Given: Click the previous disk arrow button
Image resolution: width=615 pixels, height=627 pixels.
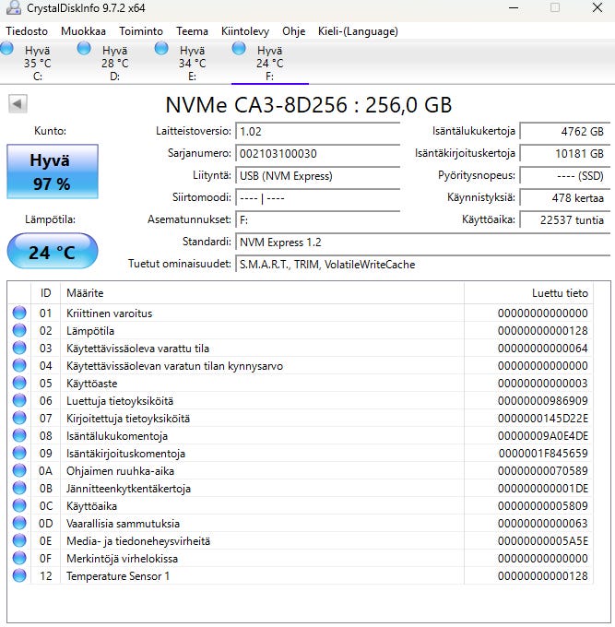Looking at the screenshot, I should coord(18,104).
